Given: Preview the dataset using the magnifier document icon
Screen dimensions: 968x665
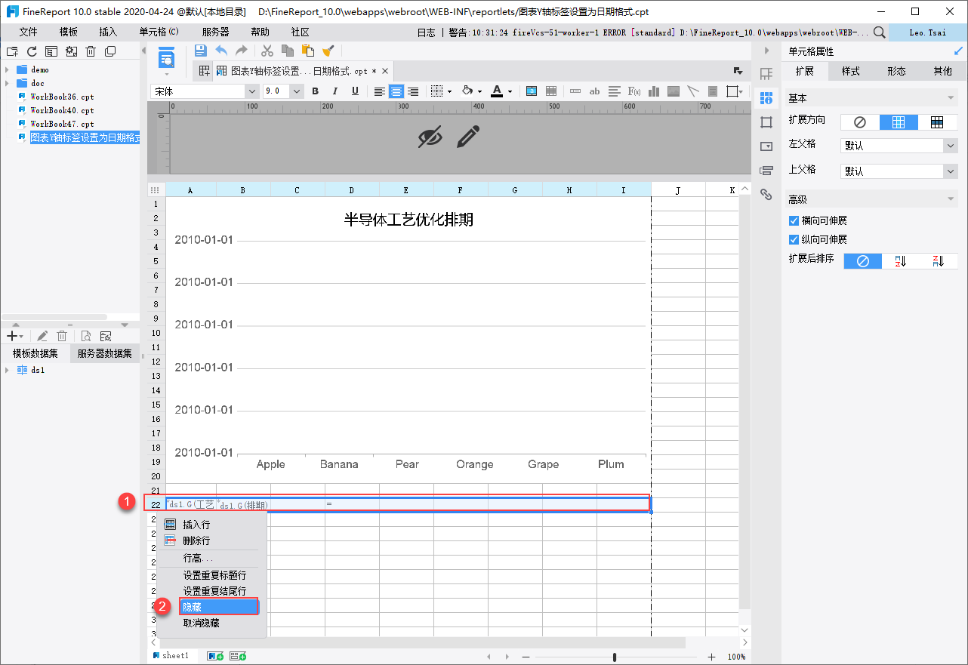Looking at the screenshot, I should [x=86, y=336].
